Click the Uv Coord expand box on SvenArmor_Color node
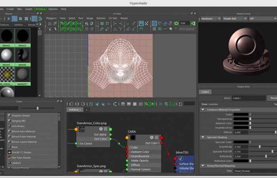 pos(79,144)
